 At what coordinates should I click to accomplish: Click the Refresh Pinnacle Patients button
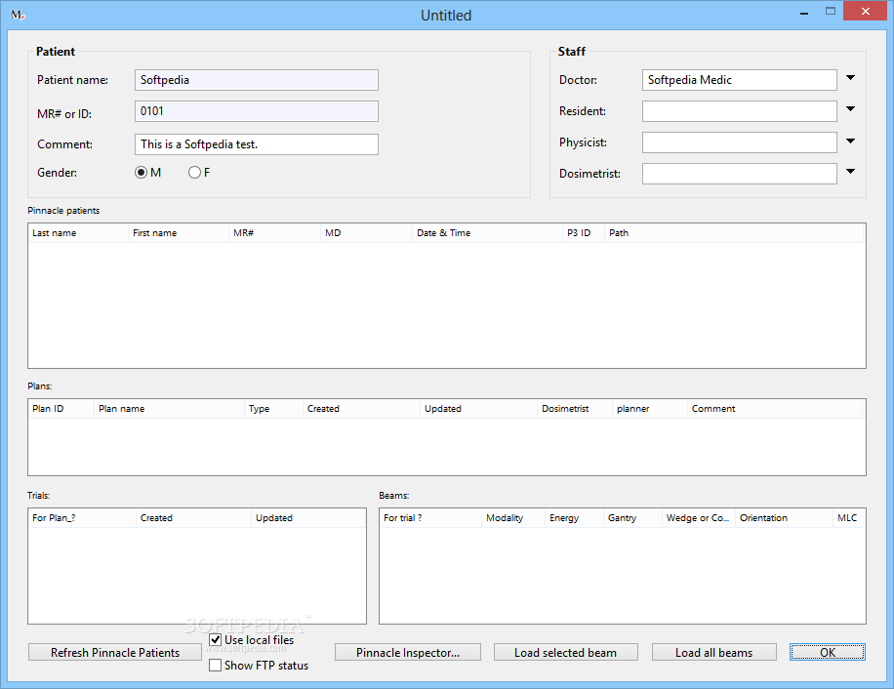pyautogui.click(x=115, y=652)
